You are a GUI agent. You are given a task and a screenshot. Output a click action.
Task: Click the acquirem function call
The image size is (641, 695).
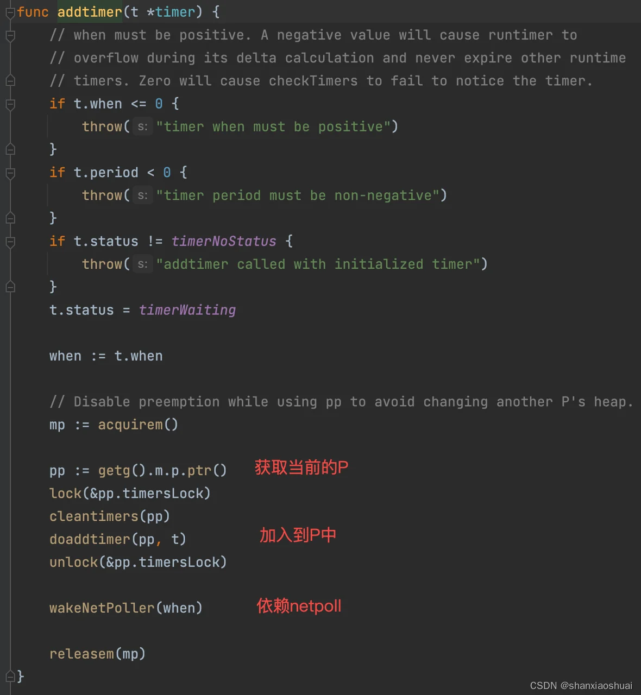click(x=130, y=425)
